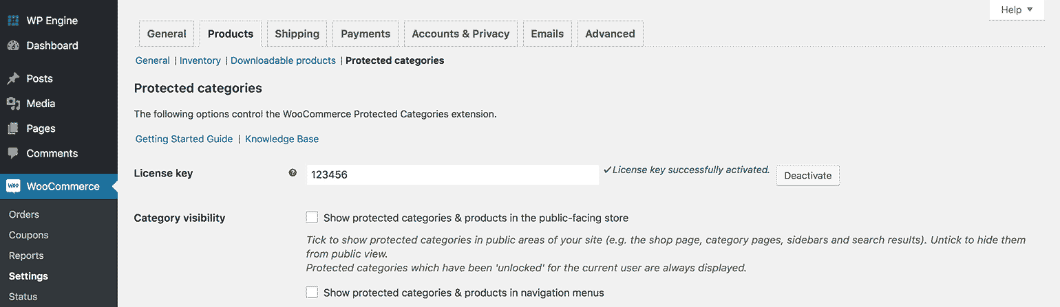The height and width of the screenshot is (307, 1060).
Task: Switch to the Shipping tab
Action: click(x=297, y=34)
